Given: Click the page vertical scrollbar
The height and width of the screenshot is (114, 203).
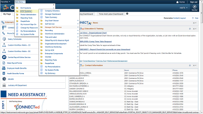Looking at the screenshot, I should 202,57.
